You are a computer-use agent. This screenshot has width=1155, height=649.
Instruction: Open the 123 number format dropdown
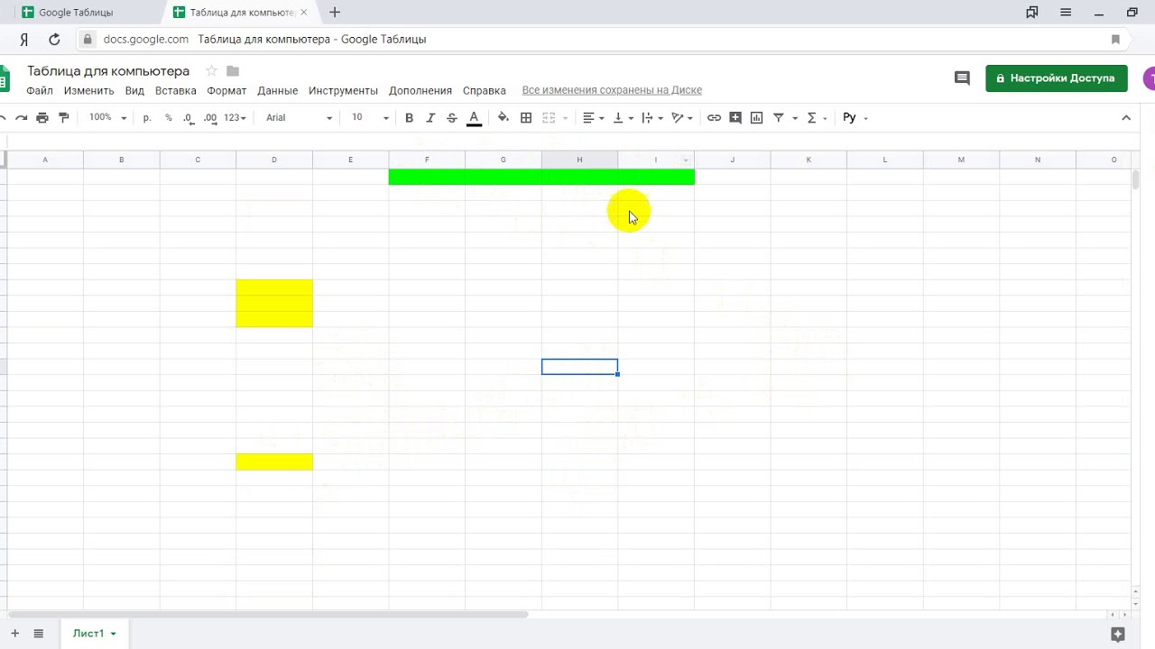point(235,118)
